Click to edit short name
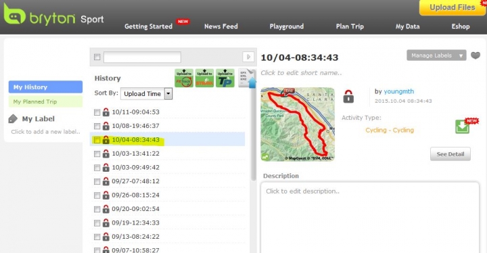Image resolution: width=487 pixels, height=253 pixels. coord(301,73)
